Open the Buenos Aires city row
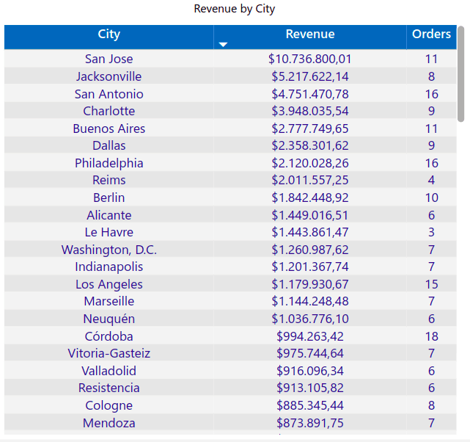Viewport: 470px width, 442px height. tap(109, 128)
